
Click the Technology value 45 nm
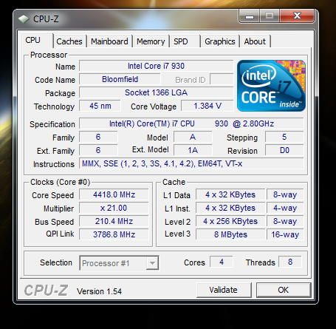[x=100, y=106]
